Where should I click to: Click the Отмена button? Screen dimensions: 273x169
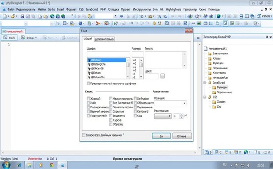182,136
